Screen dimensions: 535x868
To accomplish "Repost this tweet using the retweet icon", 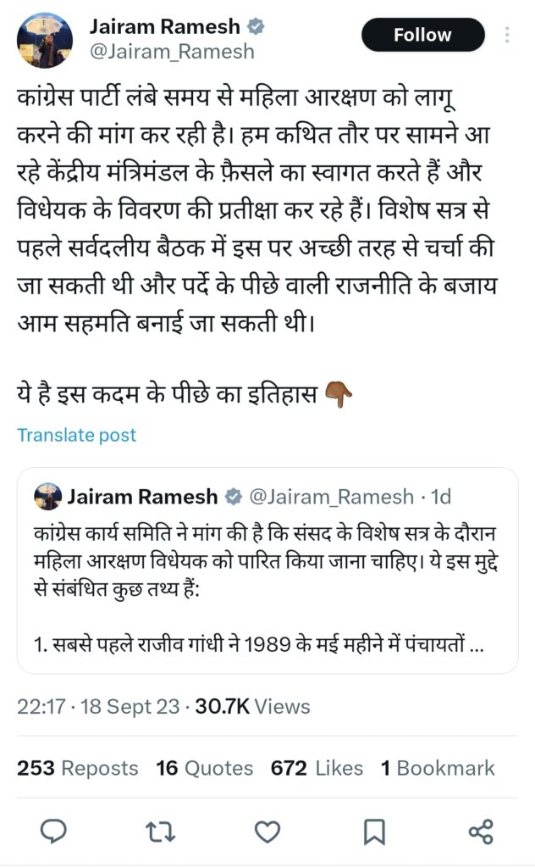I will (x=160, y=832).
